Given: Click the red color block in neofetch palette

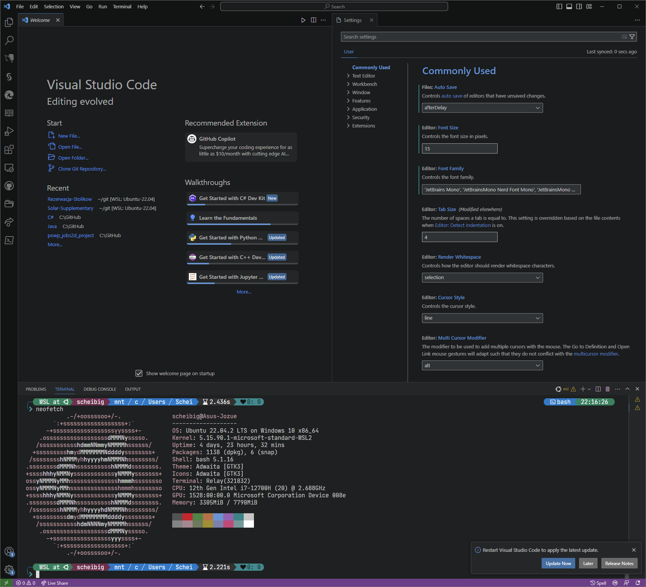Looking at the screenshot, I should point(187,517).
